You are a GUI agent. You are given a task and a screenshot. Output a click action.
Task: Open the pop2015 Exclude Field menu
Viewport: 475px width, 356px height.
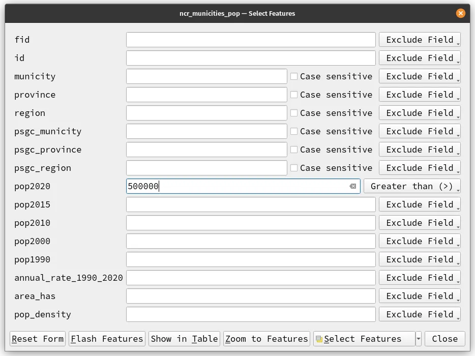click(x=420, y=204)
